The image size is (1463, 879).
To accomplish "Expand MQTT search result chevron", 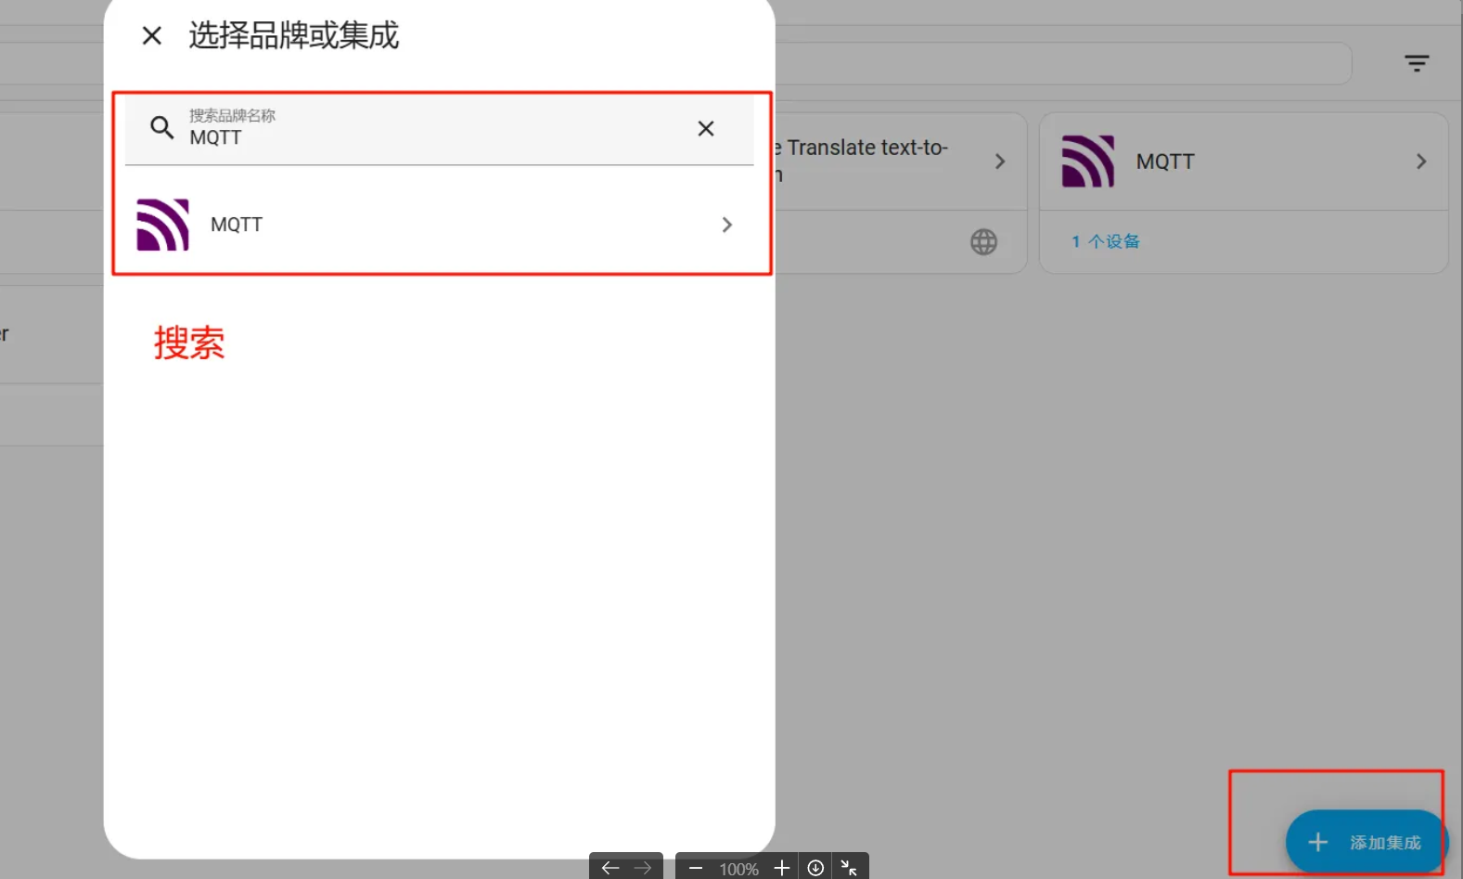I will pos(727,225).
